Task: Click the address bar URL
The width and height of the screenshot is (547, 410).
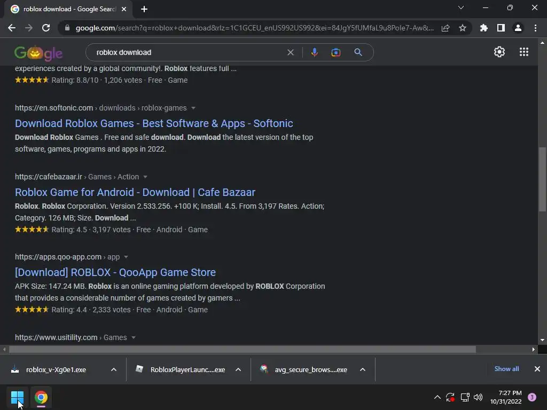Action: click(x=255, y=28)
